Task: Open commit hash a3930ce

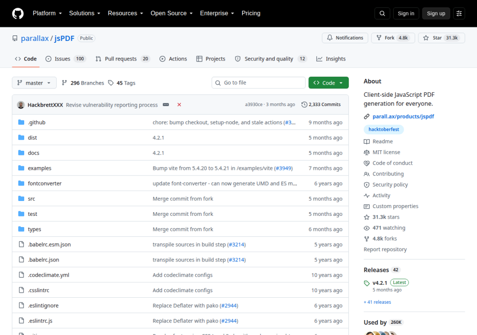Action: point(254,105)
